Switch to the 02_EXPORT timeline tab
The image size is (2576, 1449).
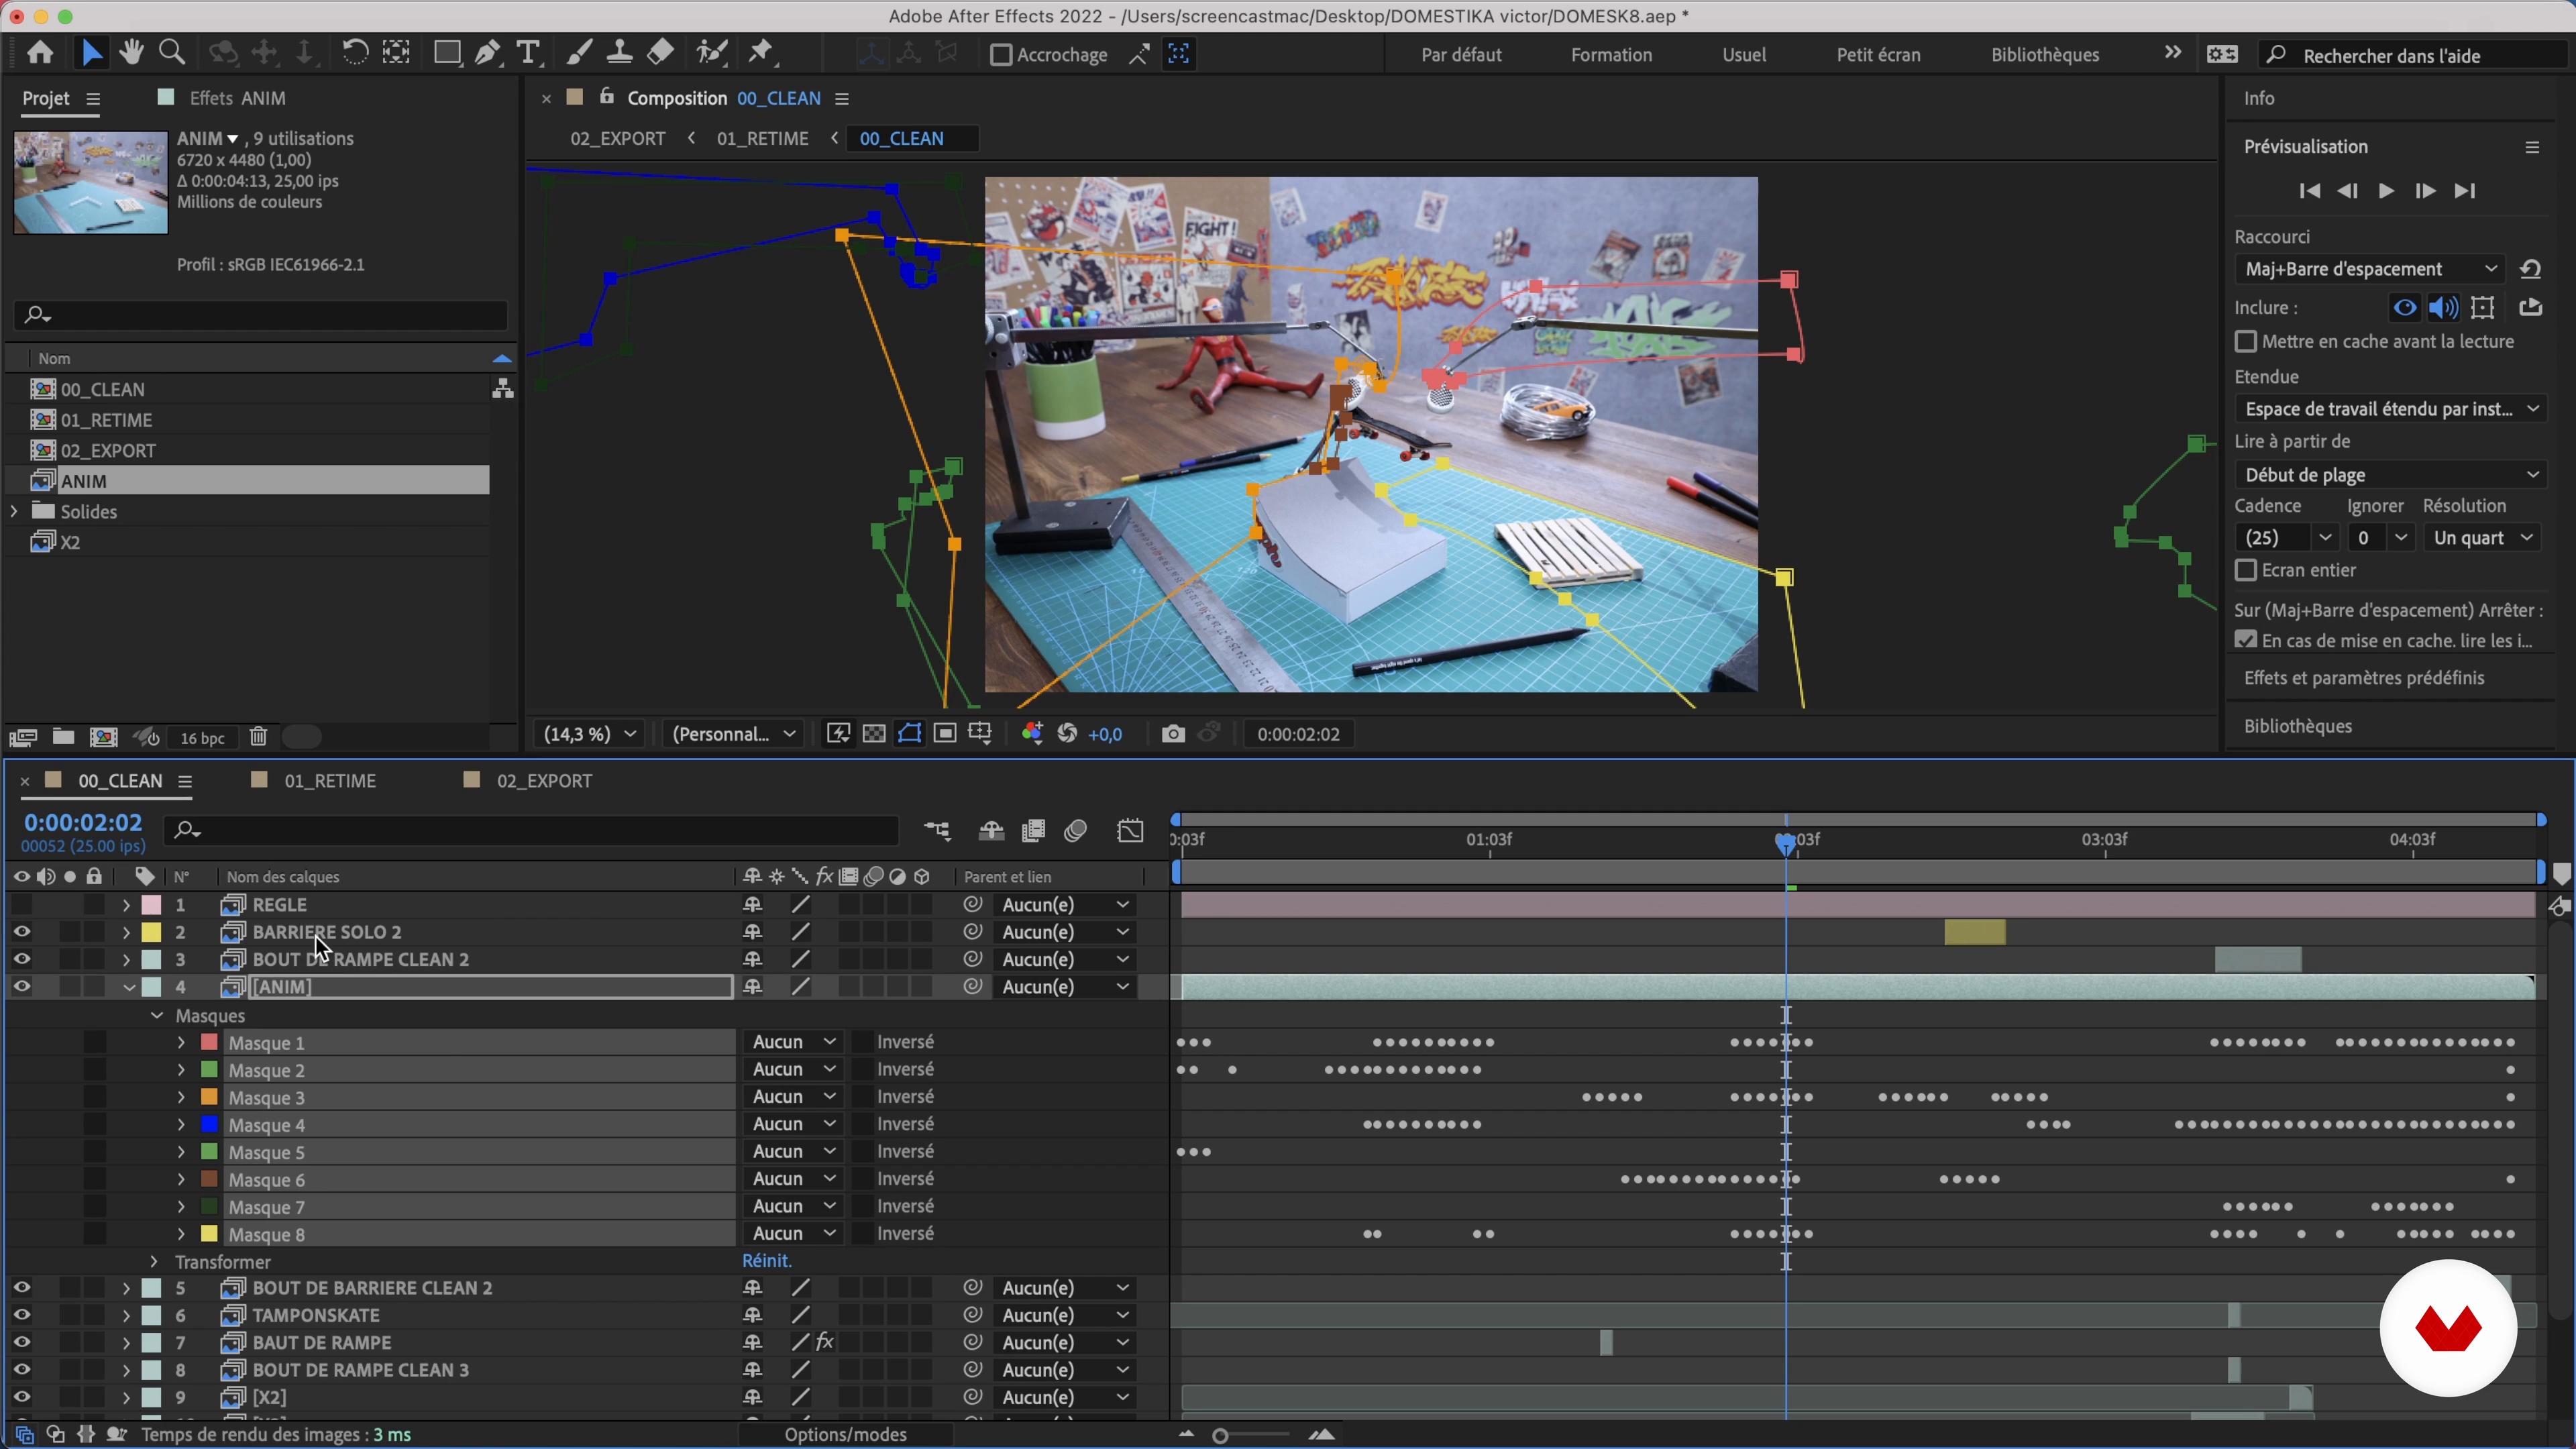544,781
